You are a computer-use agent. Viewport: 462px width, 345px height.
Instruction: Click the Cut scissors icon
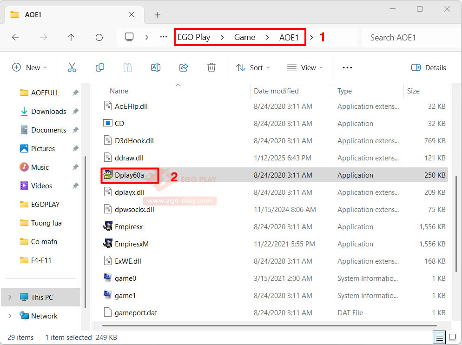tap(72, 67)
